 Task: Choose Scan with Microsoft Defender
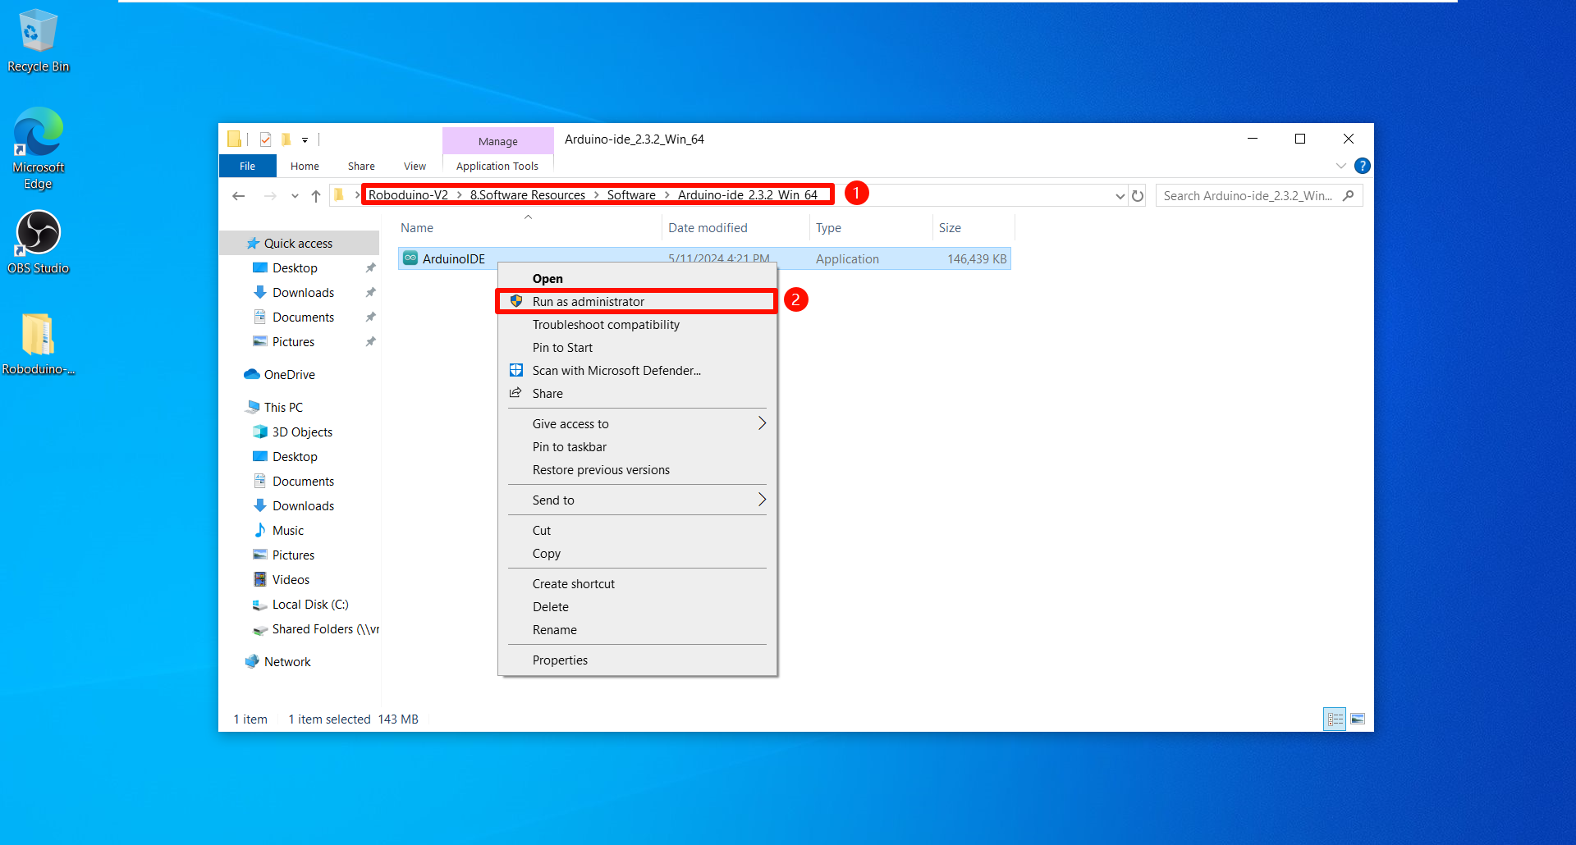click(x=637, y=371)
